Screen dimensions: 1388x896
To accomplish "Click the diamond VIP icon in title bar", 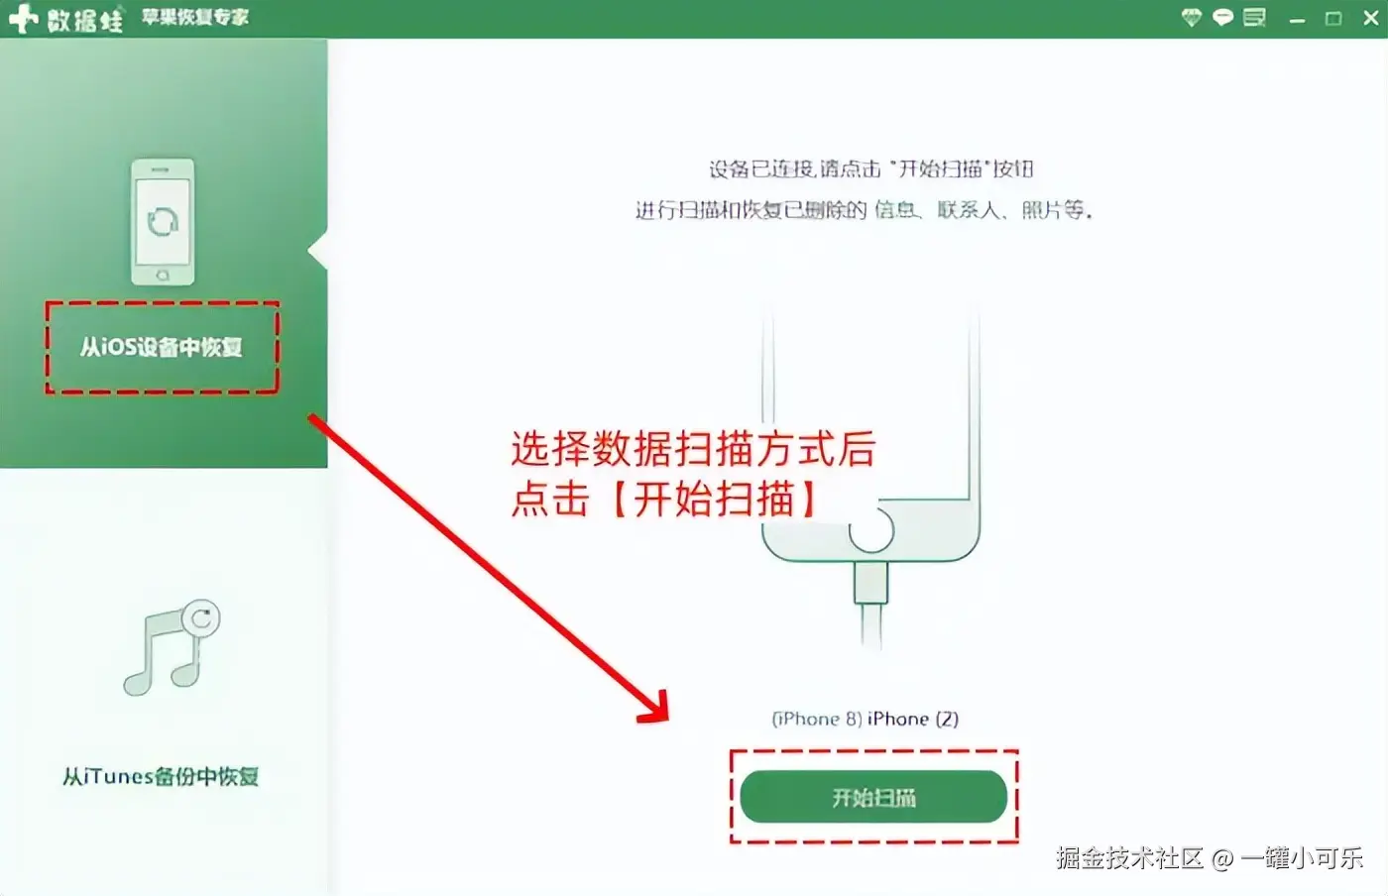I will 1192,17.
